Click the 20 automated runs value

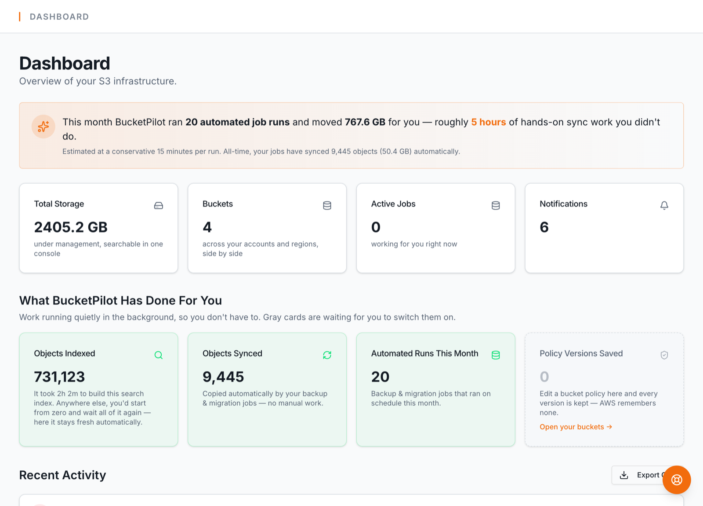click(380, 377)
